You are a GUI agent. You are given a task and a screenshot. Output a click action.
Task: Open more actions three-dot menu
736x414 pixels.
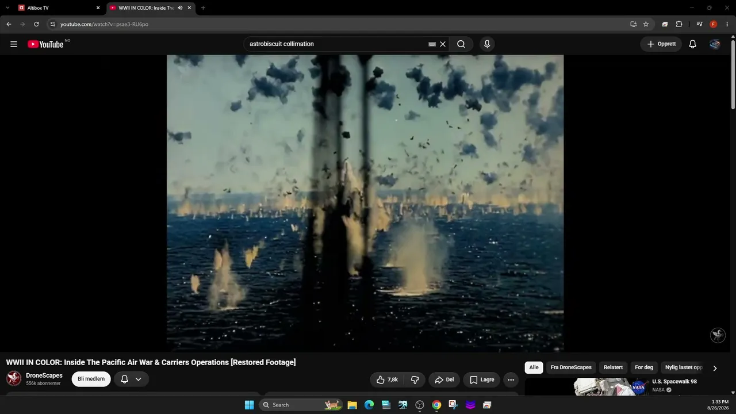pyautogui.click(x=511, y=379)
